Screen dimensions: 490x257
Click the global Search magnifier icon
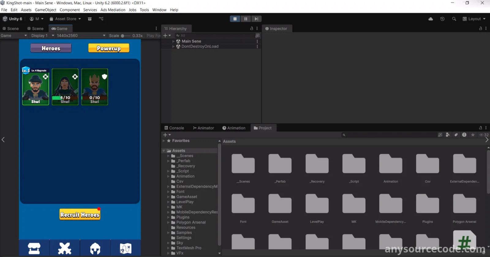pos(454,19)
